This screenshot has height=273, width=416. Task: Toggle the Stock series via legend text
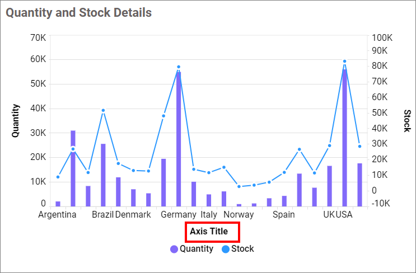click(242, 249)
